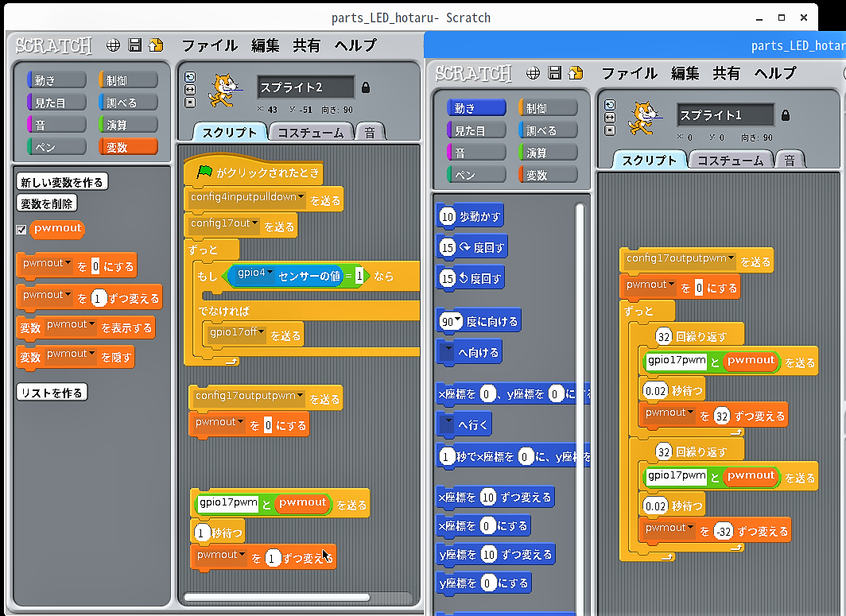Click the cat sprite thumbnail of スプライト1

(644, 118)
